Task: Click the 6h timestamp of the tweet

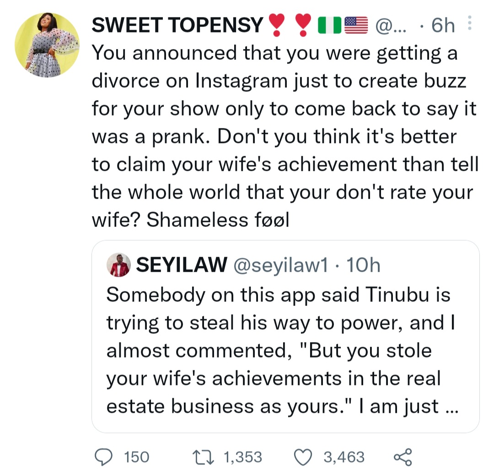Action: point(443,25)
